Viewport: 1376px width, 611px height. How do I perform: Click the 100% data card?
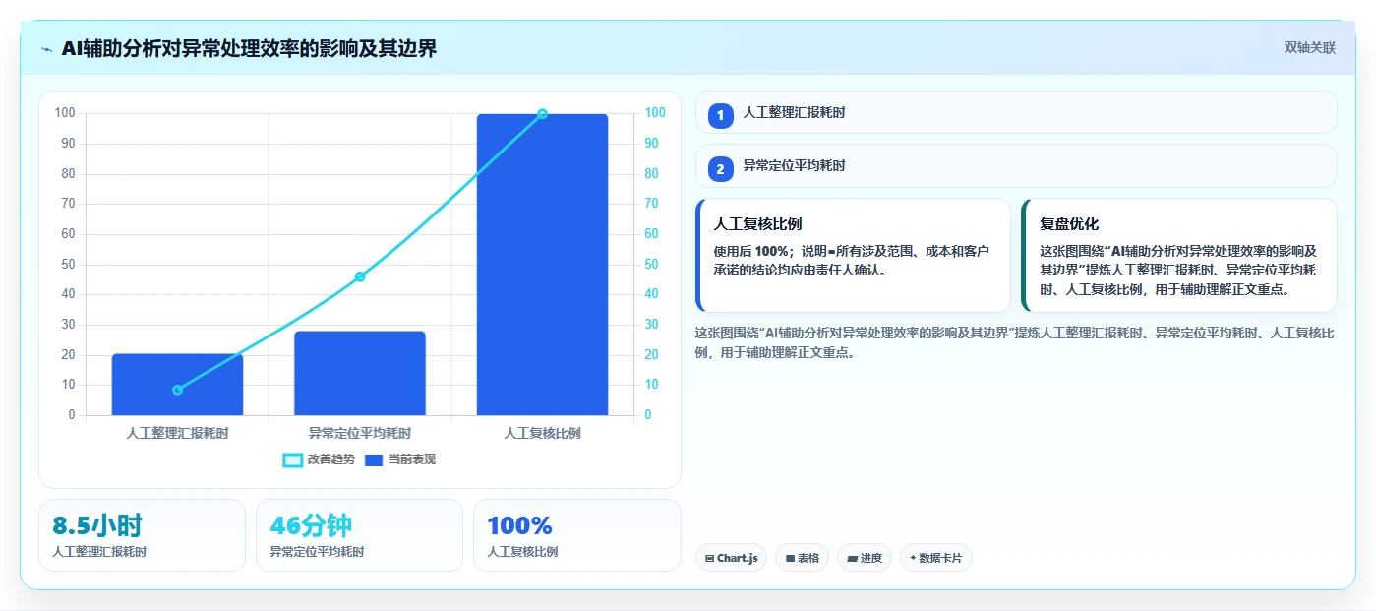(x=576, y=535)
